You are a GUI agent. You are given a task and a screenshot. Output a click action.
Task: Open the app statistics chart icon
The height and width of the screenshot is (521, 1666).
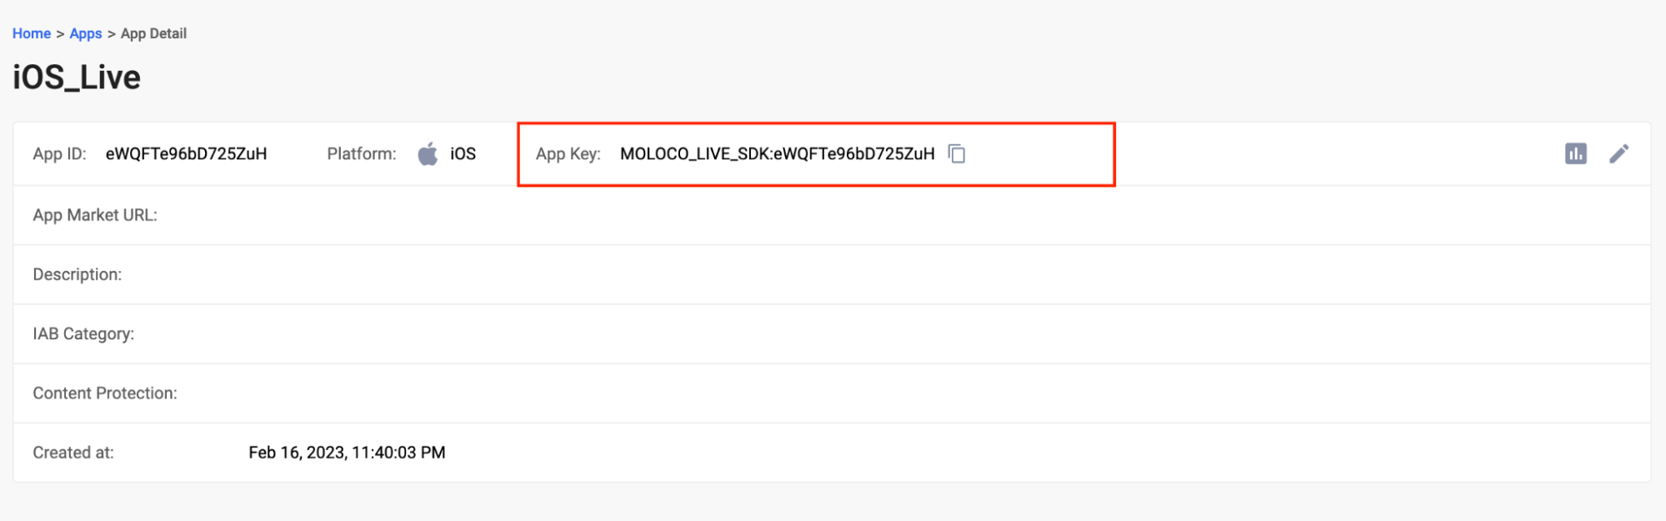pos(1575,153)
